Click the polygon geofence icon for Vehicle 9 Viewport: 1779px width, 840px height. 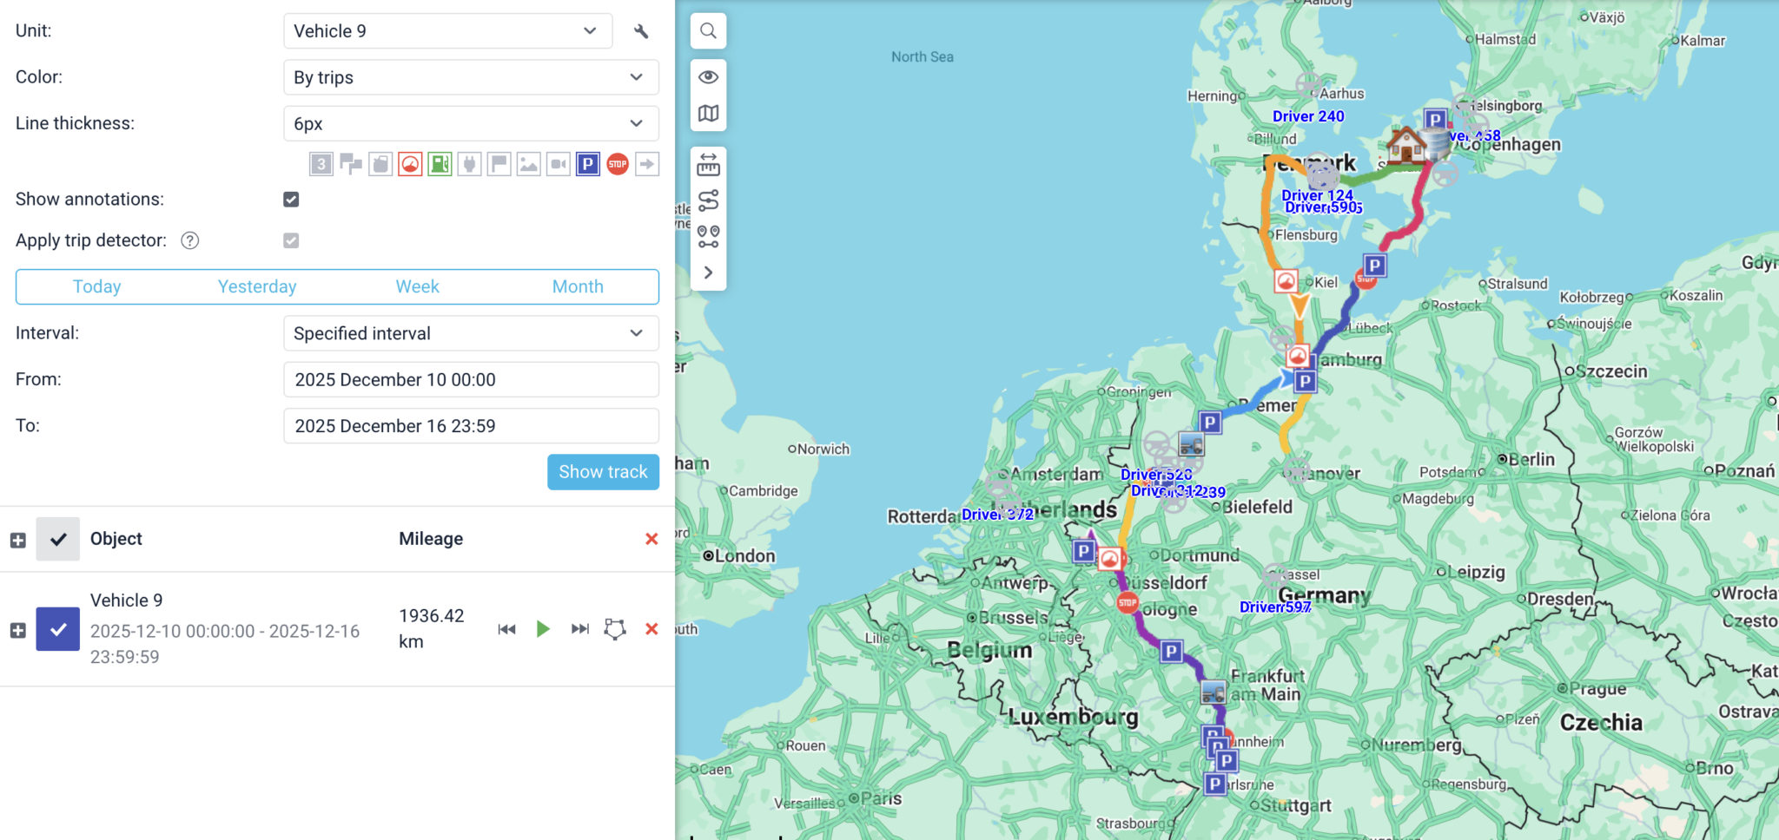615,629
